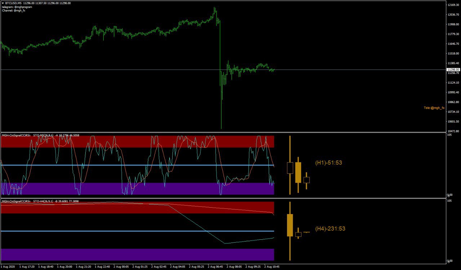Click the 11908.00 price axis label
Screen dimensions: 461x270
pyautogui.click(x=453, y=25)
